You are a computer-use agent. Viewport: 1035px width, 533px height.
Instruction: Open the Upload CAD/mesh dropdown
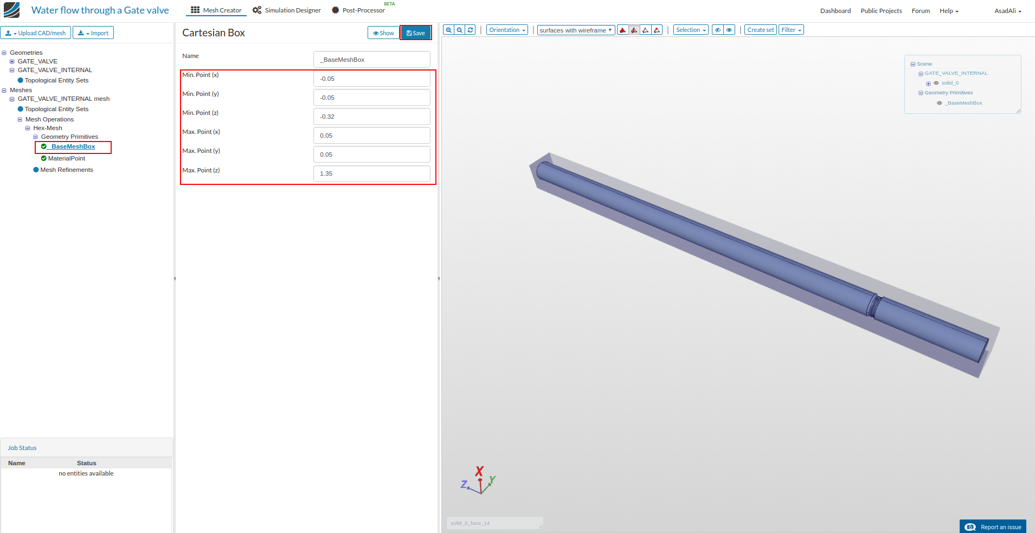[x=36, y=33]
